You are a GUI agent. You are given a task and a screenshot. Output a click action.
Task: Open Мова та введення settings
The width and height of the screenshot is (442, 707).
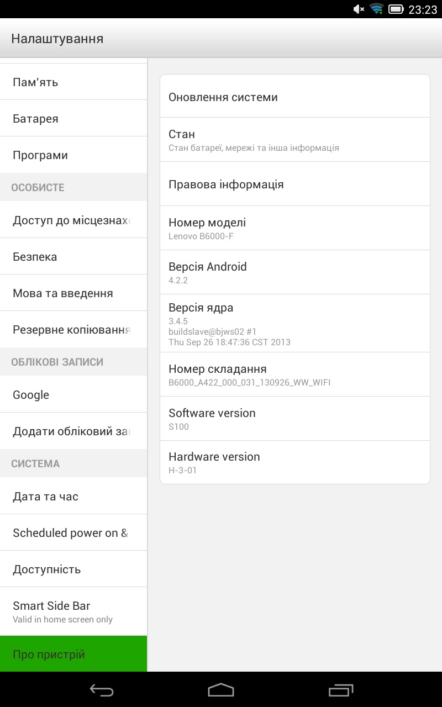pyautogui.click(x=73, y=293)
